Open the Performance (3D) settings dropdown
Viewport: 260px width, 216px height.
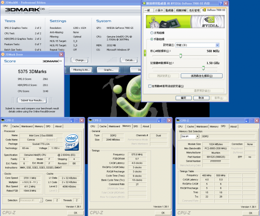click(217, 45)
